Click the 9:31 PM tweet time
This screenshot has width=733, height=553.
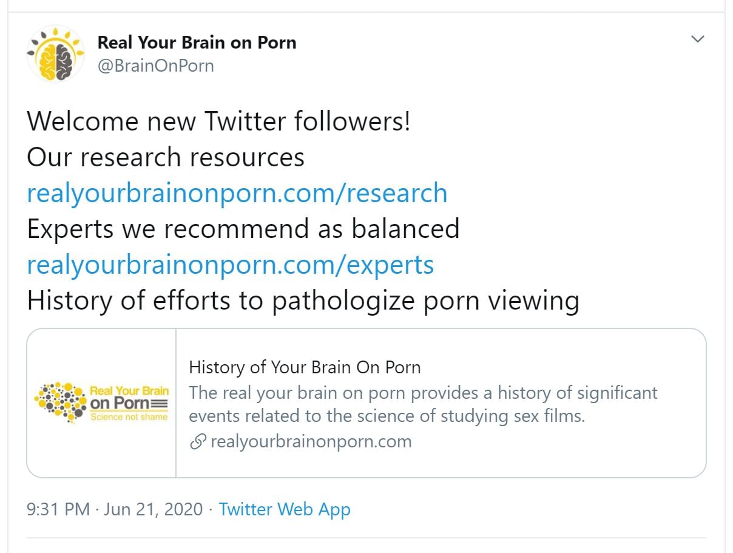click(58, 509)
